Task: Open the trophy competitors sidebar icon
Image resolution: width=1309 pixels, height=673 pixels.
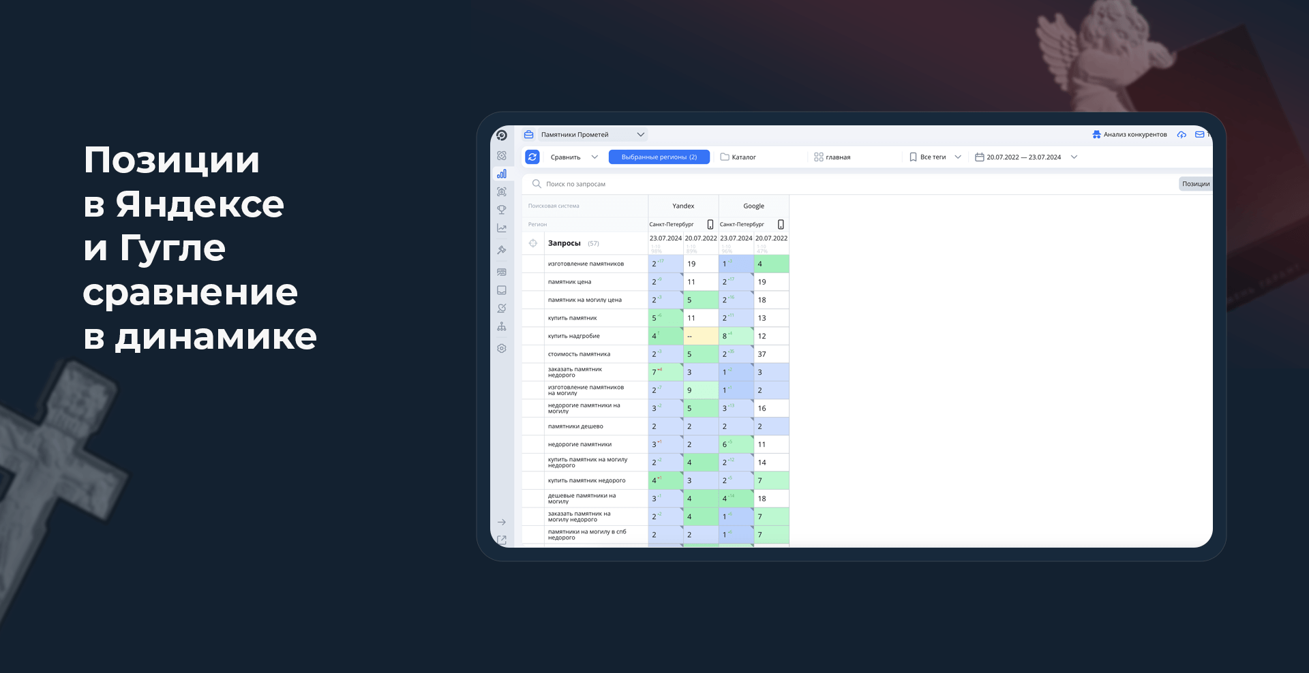Action: tap(502, 210)
